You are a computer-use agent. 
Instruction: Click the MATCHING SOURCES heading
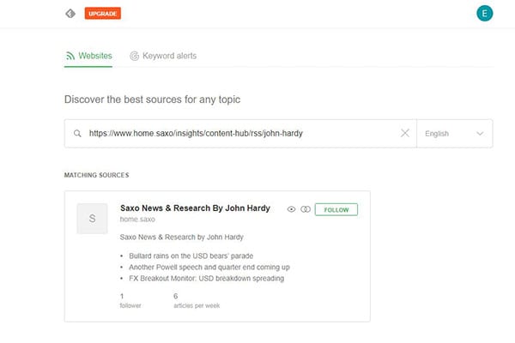(96, 175)
